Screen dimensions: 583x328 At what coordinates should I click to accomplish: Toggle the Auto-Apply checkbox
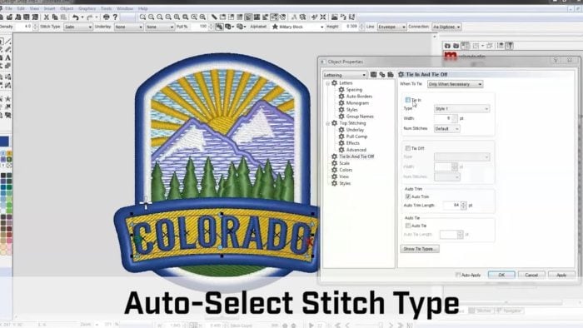click(x=458, y=275)
